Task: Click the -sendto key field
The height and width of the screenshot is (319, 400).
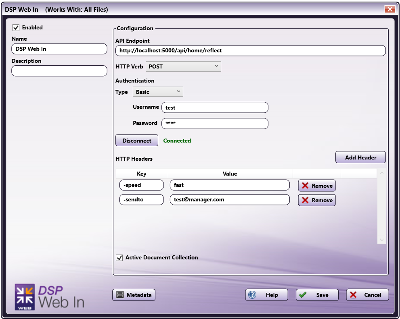Action: point(142,199)
